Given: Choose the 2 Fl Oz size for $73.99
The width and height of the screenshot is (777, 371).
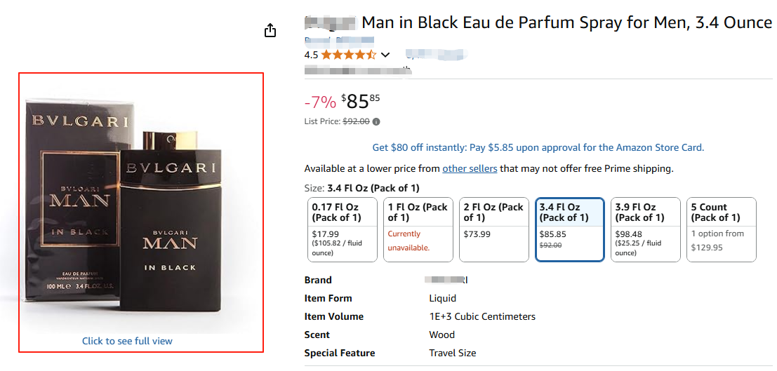Looking at the screenshot, I should click(493, 229).
